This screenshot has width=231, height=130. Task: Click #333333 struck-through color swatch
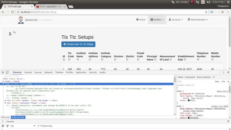point(188,118)
